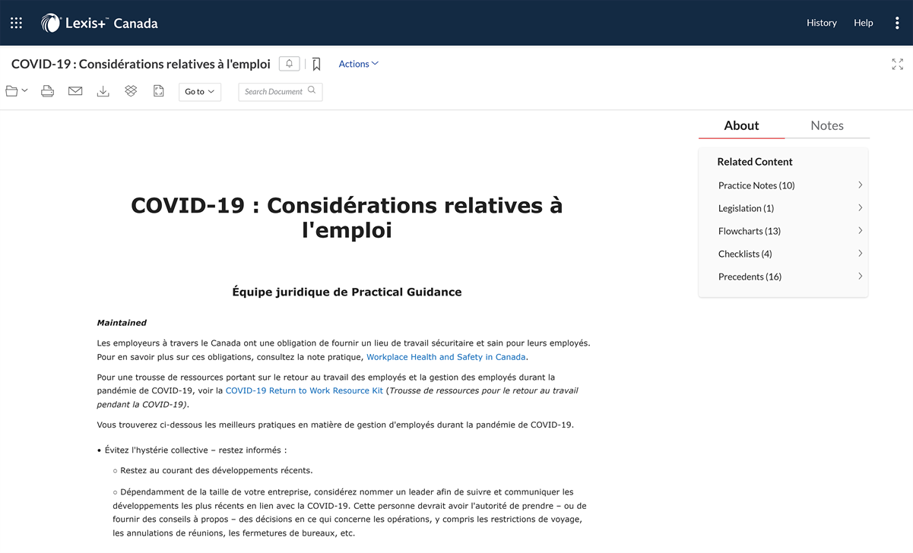The width and height of the screenshot is (913, 553).
Task: Create an alert with the bell icon
Action: [x=289, y=64]
